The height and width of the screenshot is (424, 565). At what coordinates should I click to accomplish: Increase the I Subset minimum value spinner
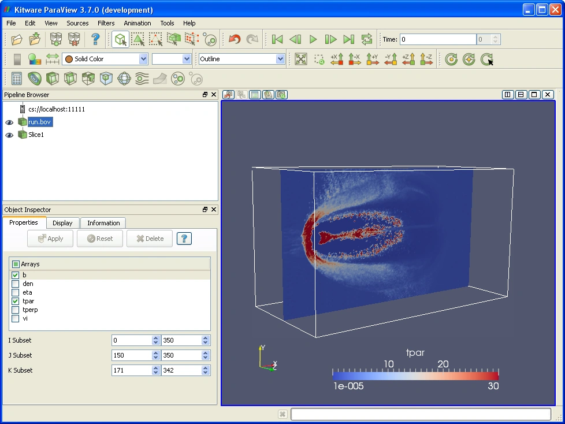tap(155, 338)
